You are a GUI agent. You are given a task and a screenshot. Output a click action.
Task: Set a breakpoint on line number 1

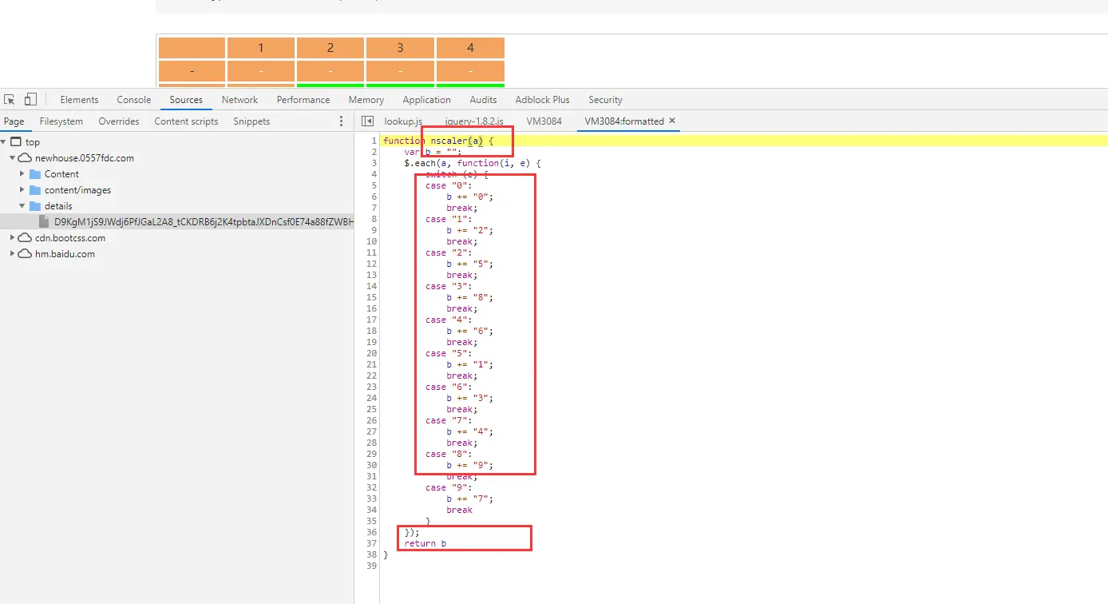tap(374, 141)
